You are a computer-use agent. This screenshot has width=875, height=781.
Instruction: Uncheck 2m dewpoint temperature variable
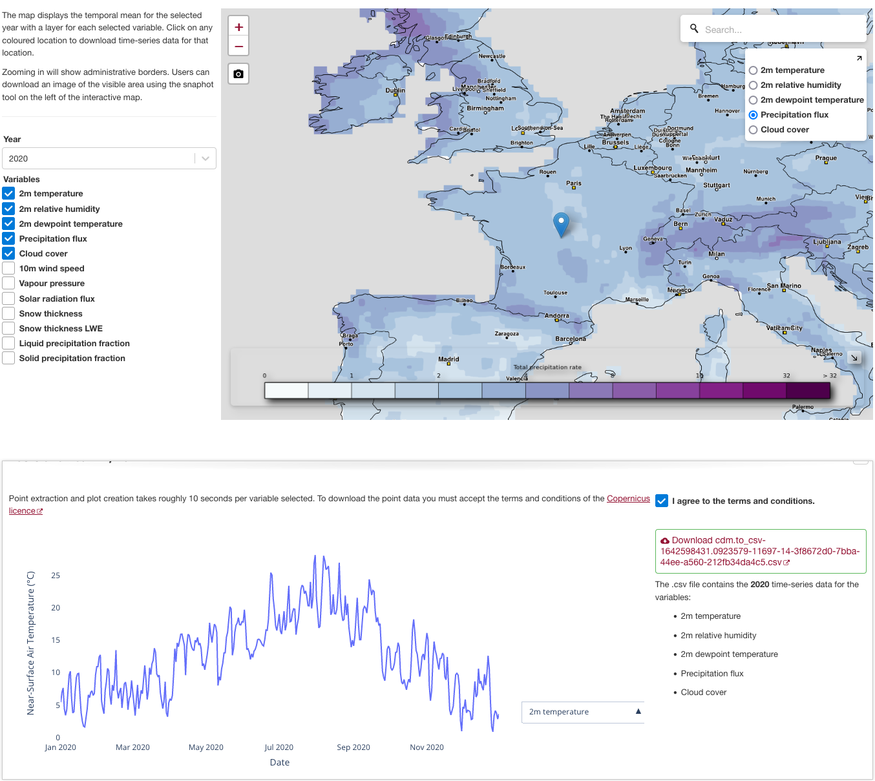[8, 224]
